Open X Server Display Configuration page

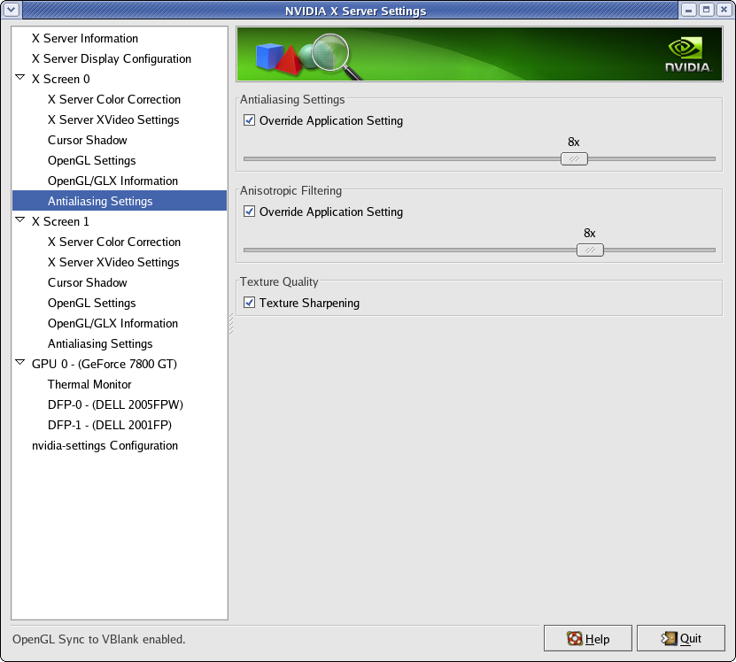(x=112, y=58)
